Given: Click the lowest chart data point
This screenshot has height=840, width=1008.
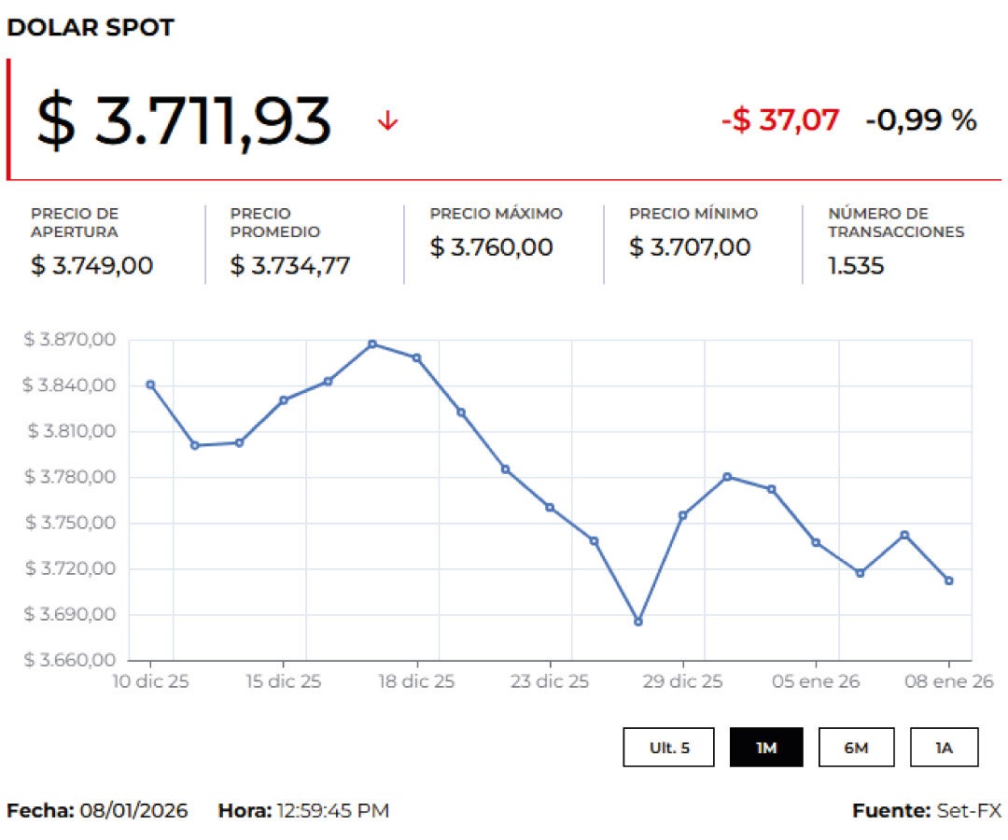Looking at the screenshot, I should 638,622.
